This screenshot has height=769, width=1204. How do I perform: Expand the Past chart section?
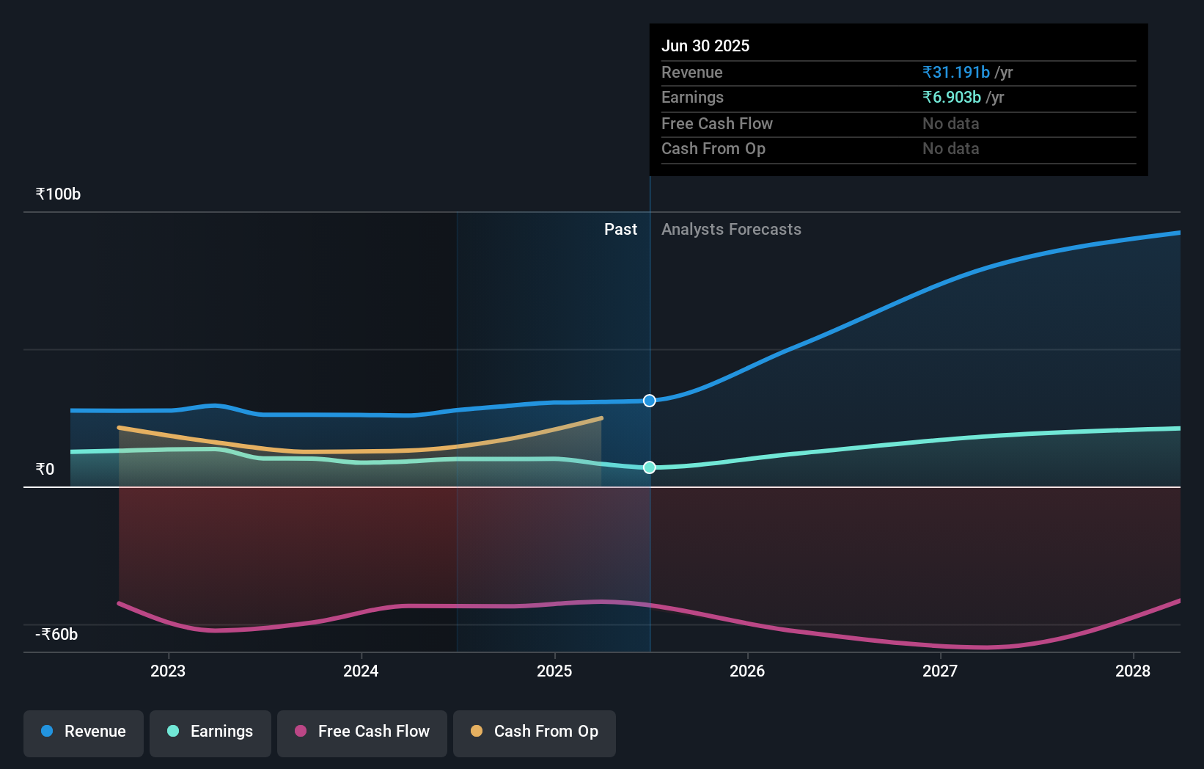[x=620, y=230]
